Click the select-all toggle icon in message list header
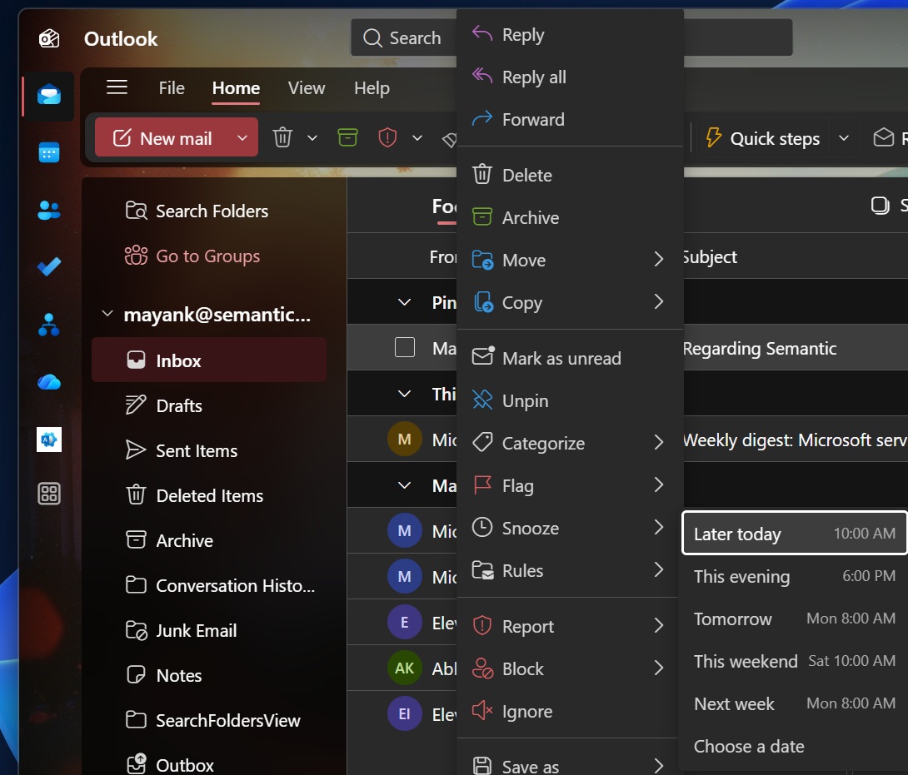908x775 pixels. [880, 206]
